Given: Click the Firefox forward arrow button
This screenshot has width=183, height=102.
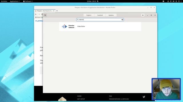Looking at the screenshot, I should pos(39,14).
